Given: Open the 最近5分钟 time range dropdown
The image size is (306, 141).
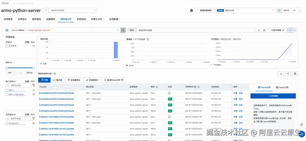Looking at the screenshot, I should click(245, 10).
